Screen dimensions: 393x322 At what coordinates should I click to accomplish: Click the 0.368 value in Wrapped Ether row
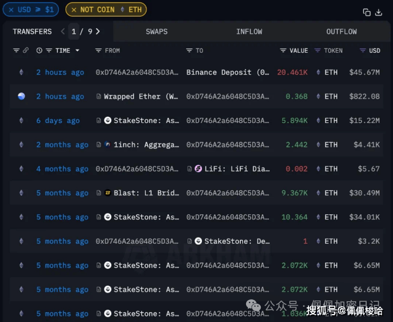pos(296,97)
